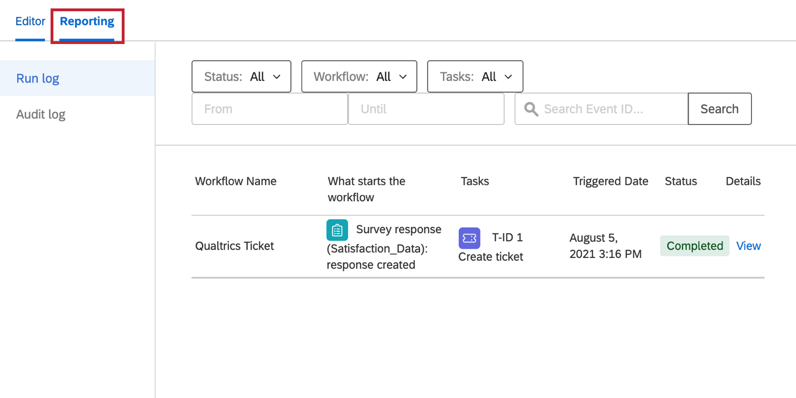This screenshot has height=398, width=796.
Task: Click the survey response clipboard icon
Action: (x=337, y=230)
